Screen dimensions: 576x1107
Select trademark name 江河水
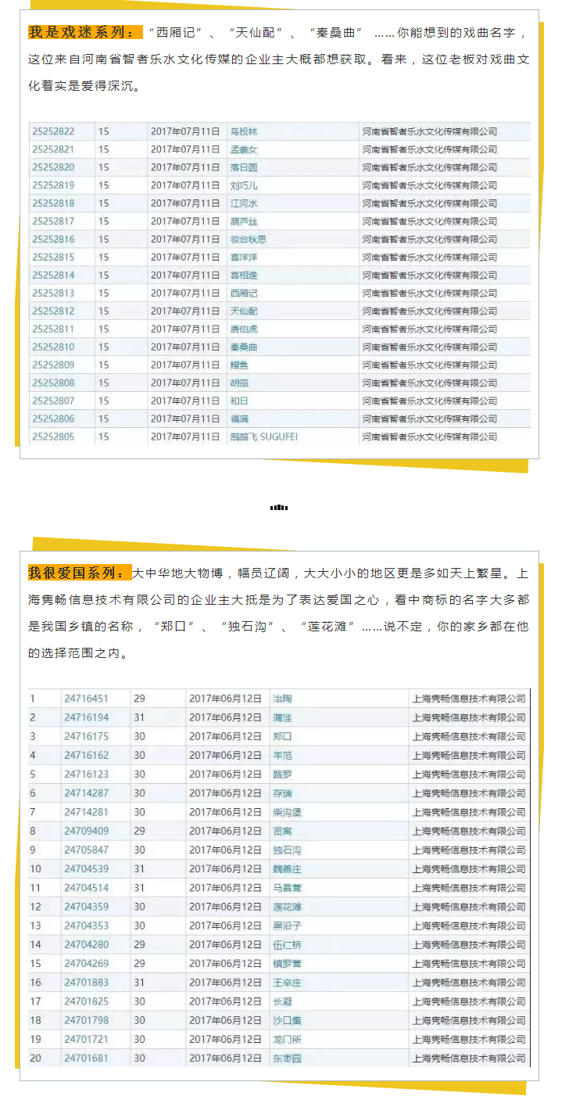click(243, 203)
